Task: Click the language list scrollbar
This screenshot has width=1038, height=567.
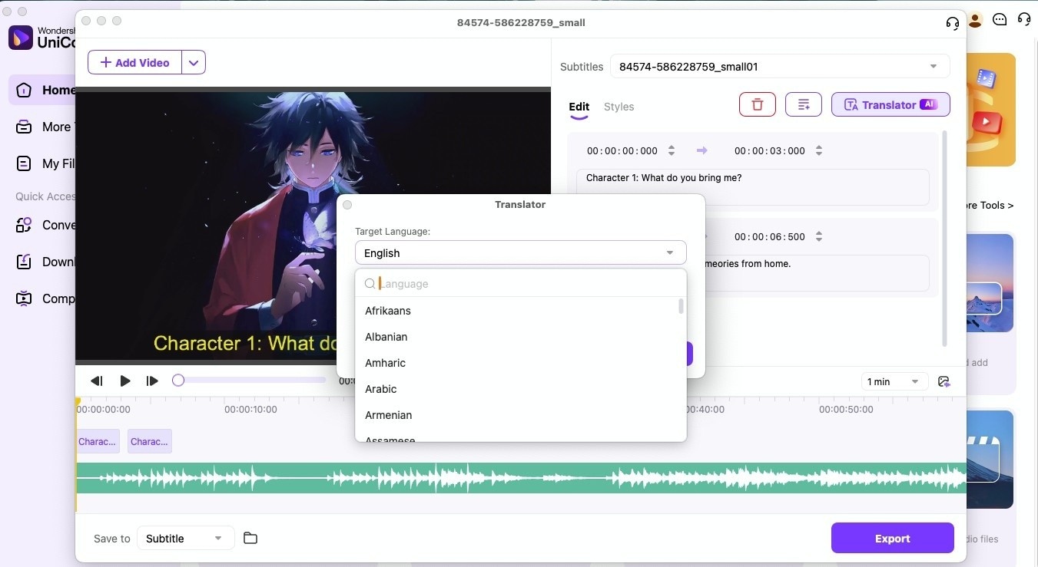Action: click(x=681, y=307)
